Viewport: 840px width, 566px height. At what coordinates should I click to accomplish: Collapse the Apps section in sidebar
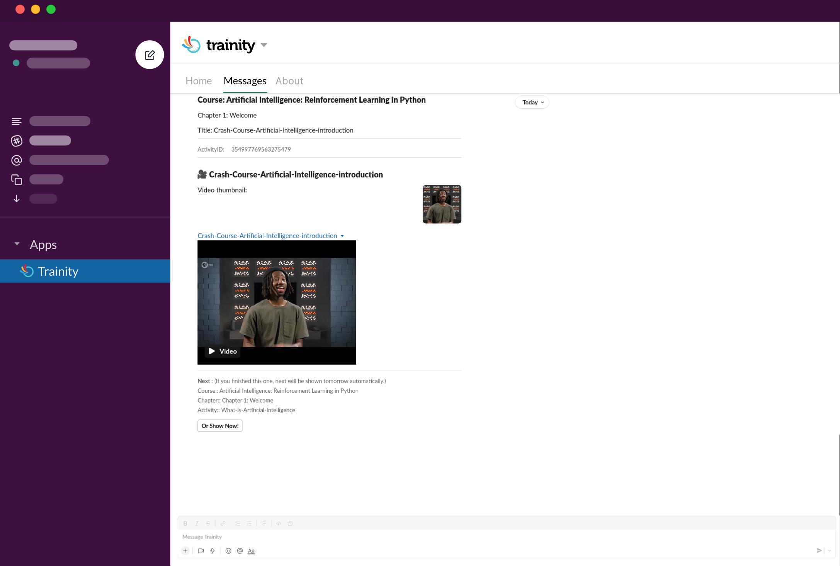[x=17, y=244]
